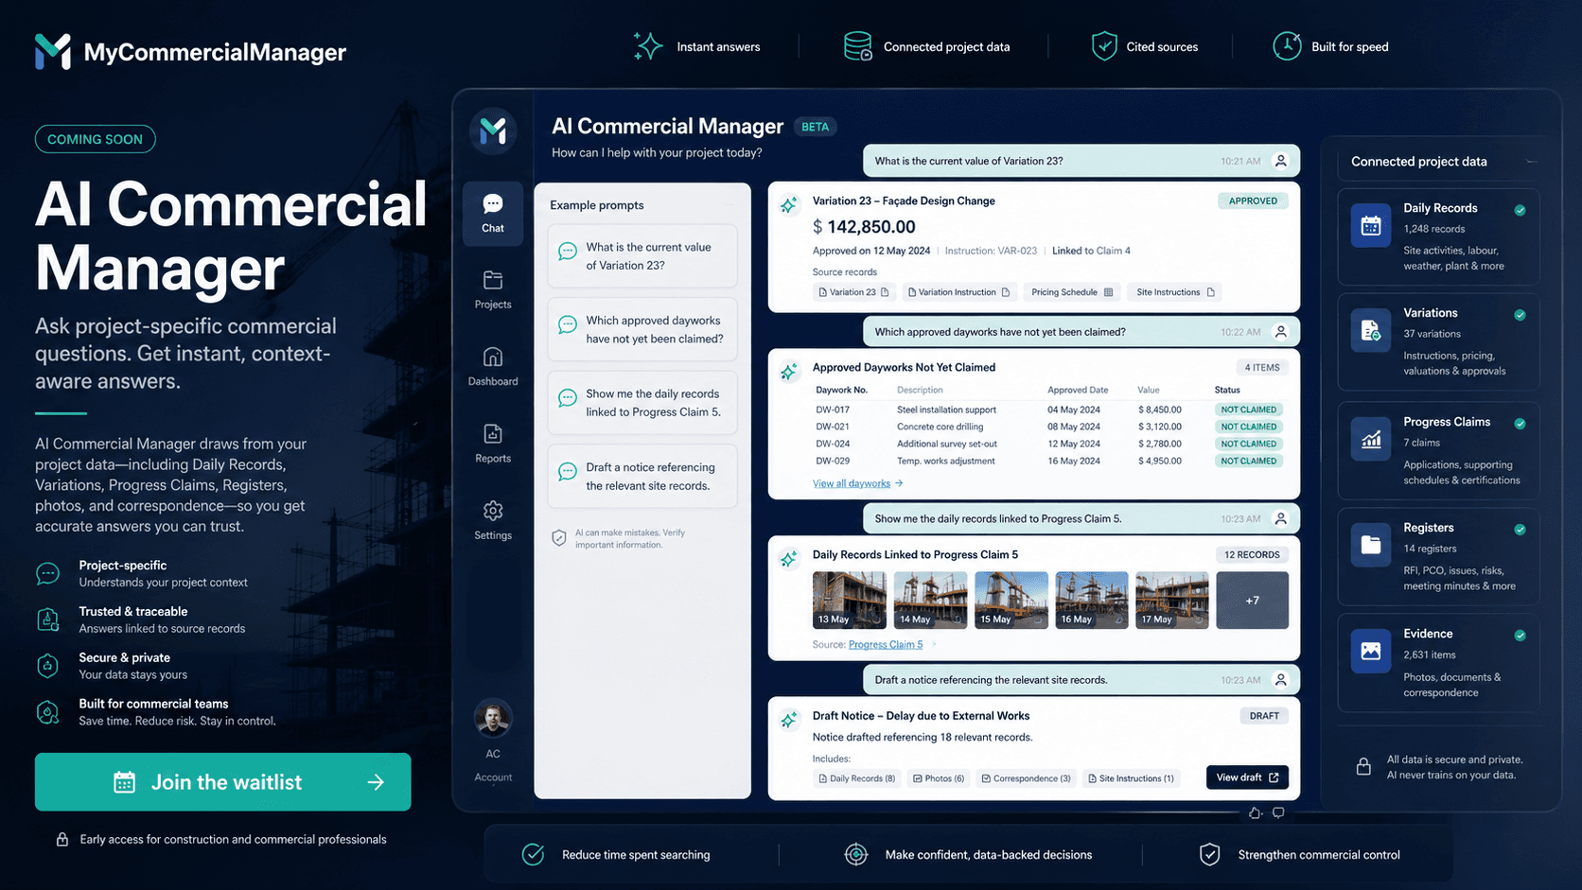Click the View draft button
The width and height of the screenshot is (1582, 890).
point(1247,777)
